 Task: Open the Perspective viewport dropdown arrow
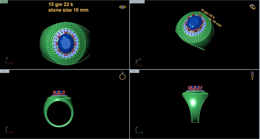(143, 2)
